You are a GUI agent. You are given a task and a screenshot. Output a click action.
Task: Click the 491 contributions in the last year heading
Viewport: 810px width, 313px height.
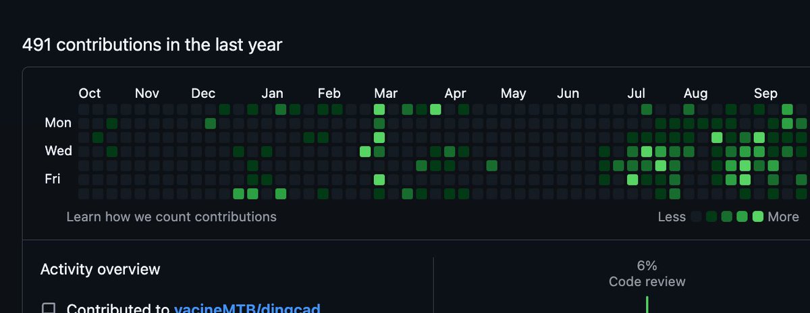153,45
